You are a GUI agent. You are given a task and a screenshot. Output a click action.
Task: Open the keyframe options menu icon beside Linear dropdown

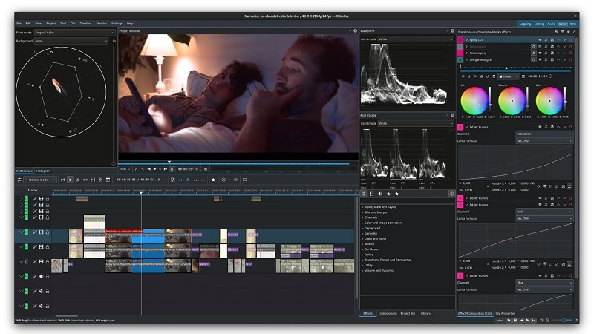point(523,76)
